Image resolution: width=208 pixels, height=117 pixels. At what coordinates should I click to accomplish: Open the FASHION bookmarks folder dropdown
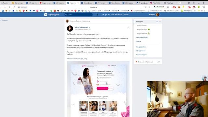(115, 11)
